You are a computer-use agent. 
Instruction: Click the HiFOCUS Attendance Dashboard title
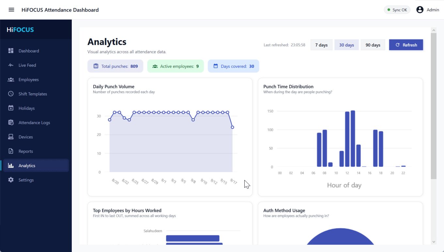pos(60,10)
